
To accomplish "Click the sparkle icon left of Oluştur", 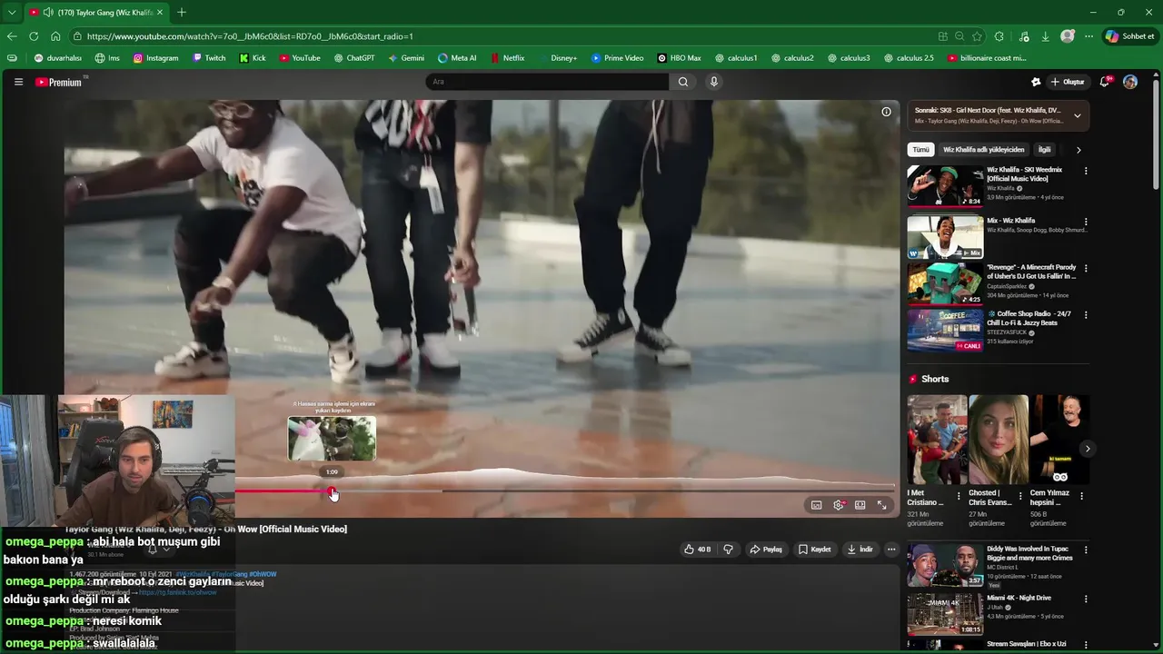I will [x=1036, y=82].
